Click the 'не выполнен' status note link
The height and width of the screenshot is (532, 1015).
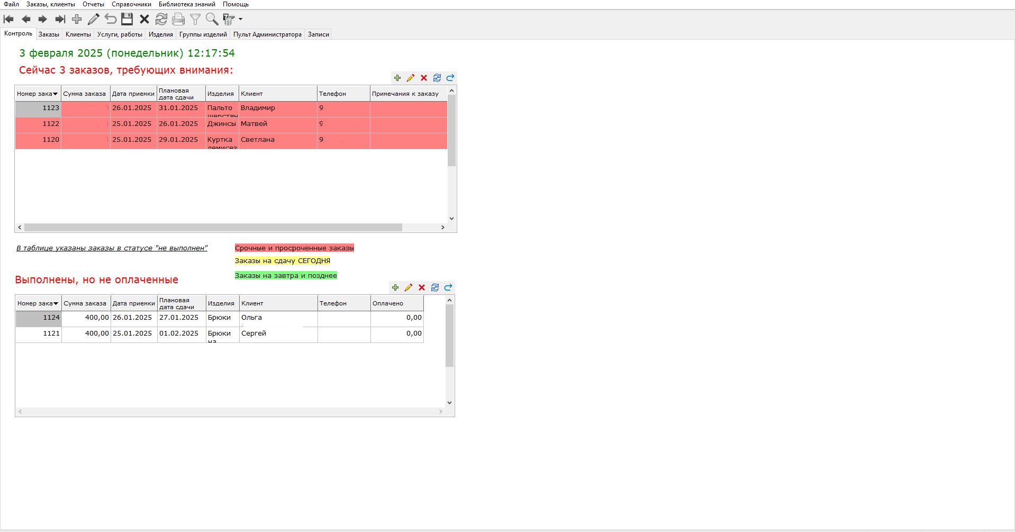[112, 248]
